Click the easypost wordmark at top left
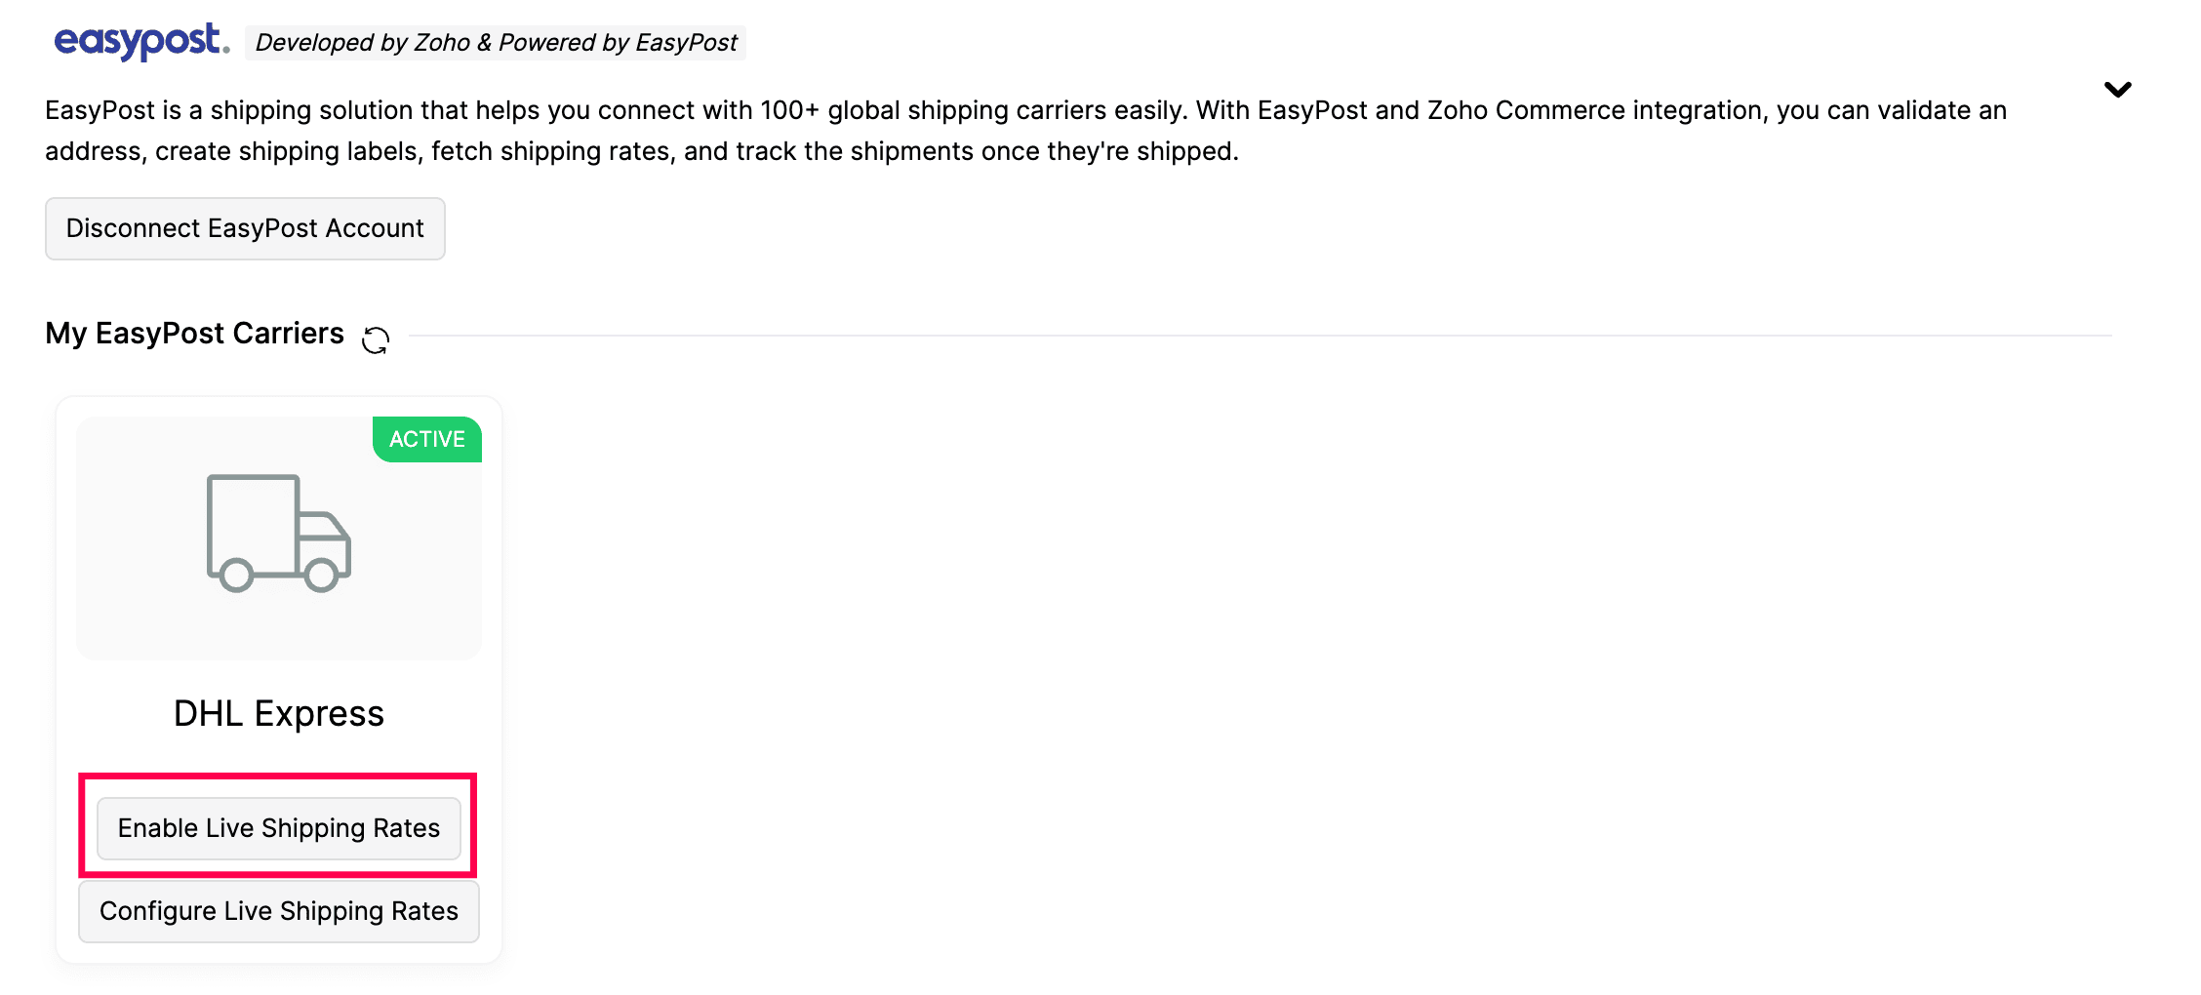The image size is (2201, 995). point(140,40)
